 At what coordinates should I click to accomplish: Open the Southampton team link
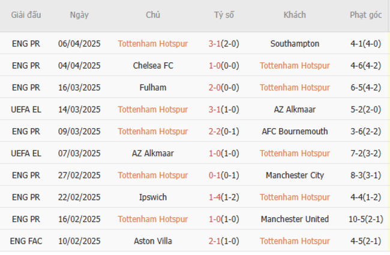[x=295, y=44]
